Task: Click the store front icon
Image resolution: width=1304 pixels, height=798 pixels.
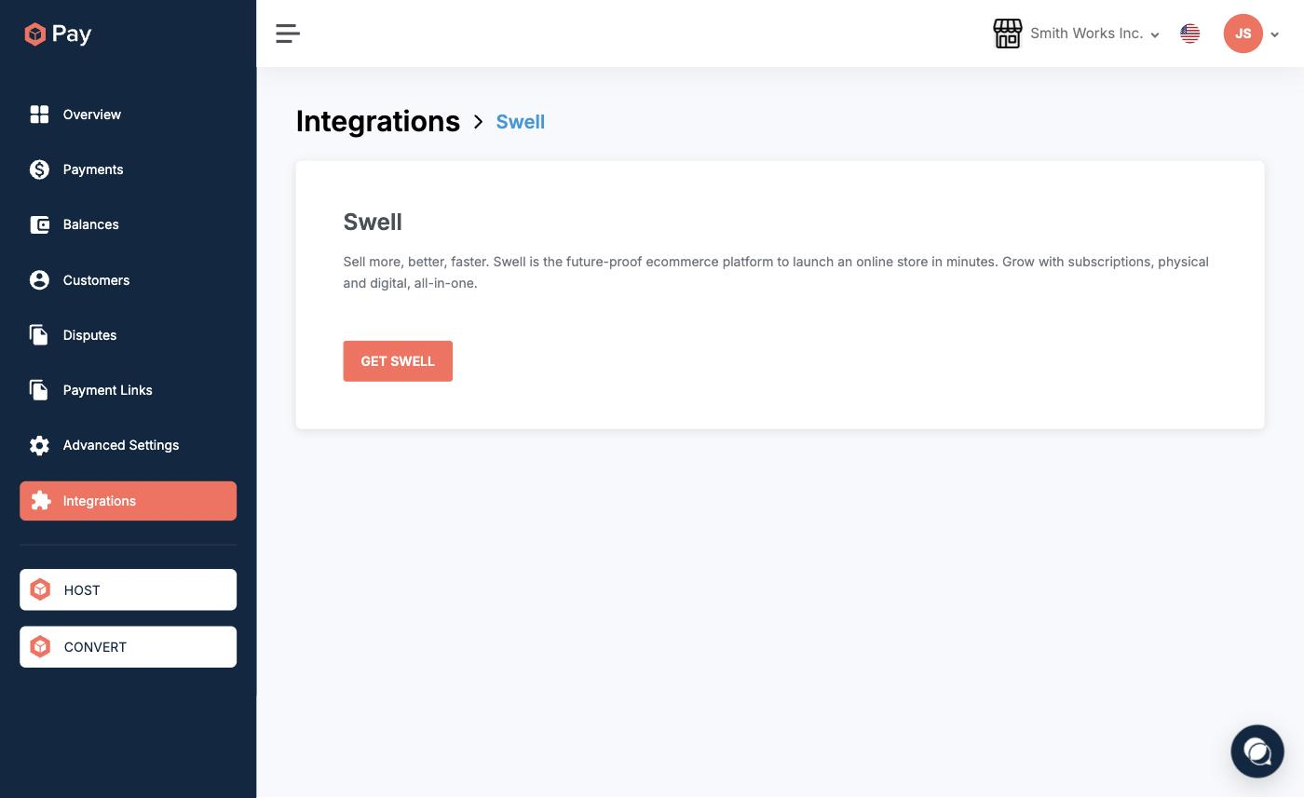Action: tap(1008, 34)
